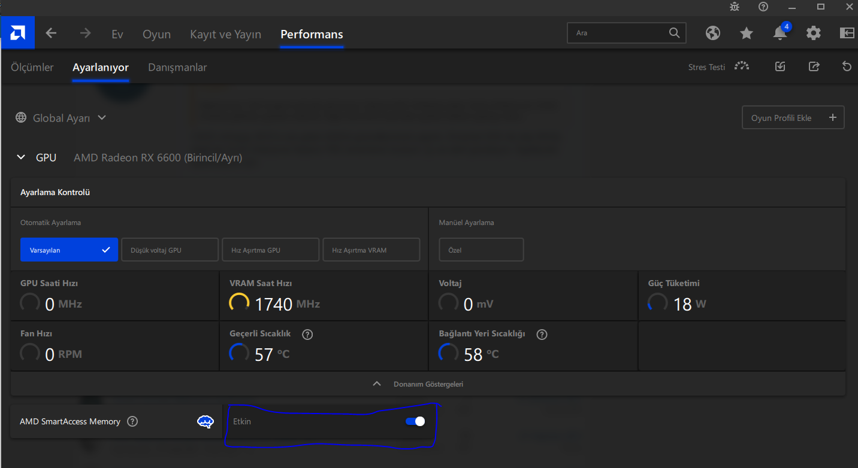This screenshot has width=858, height=468.
Task: Choose the Özel manual tuning button
Action: [x=481, y=250]
